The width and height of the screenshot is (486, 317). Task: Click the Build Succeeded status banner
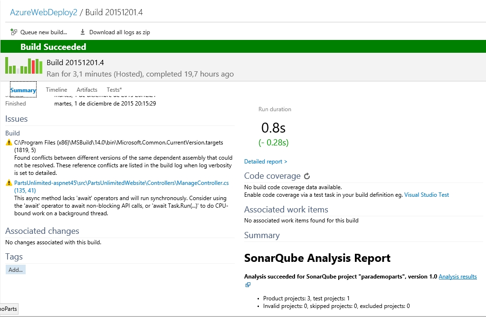click(243, 47)
